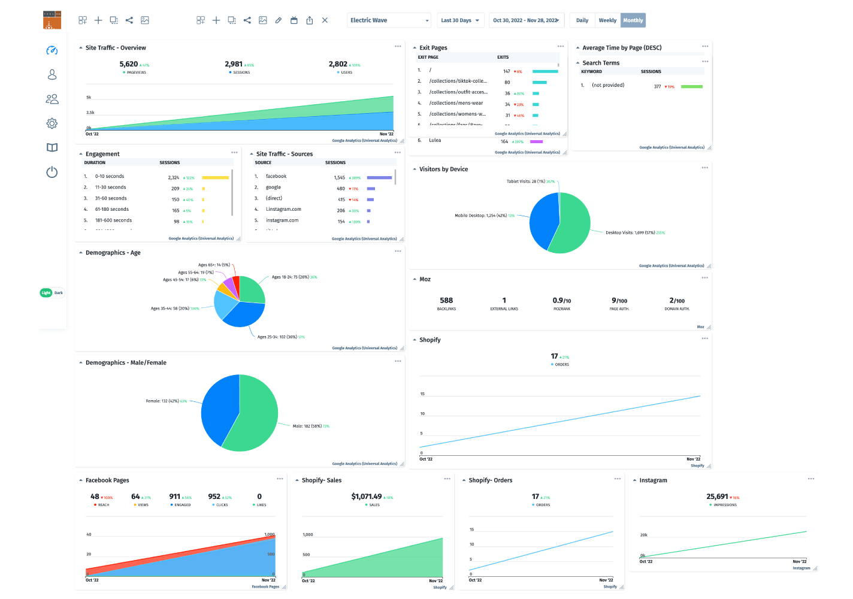Collapse the Demographics - Age panel
Screen dimensions: 853x599
[x=81, y=253]
